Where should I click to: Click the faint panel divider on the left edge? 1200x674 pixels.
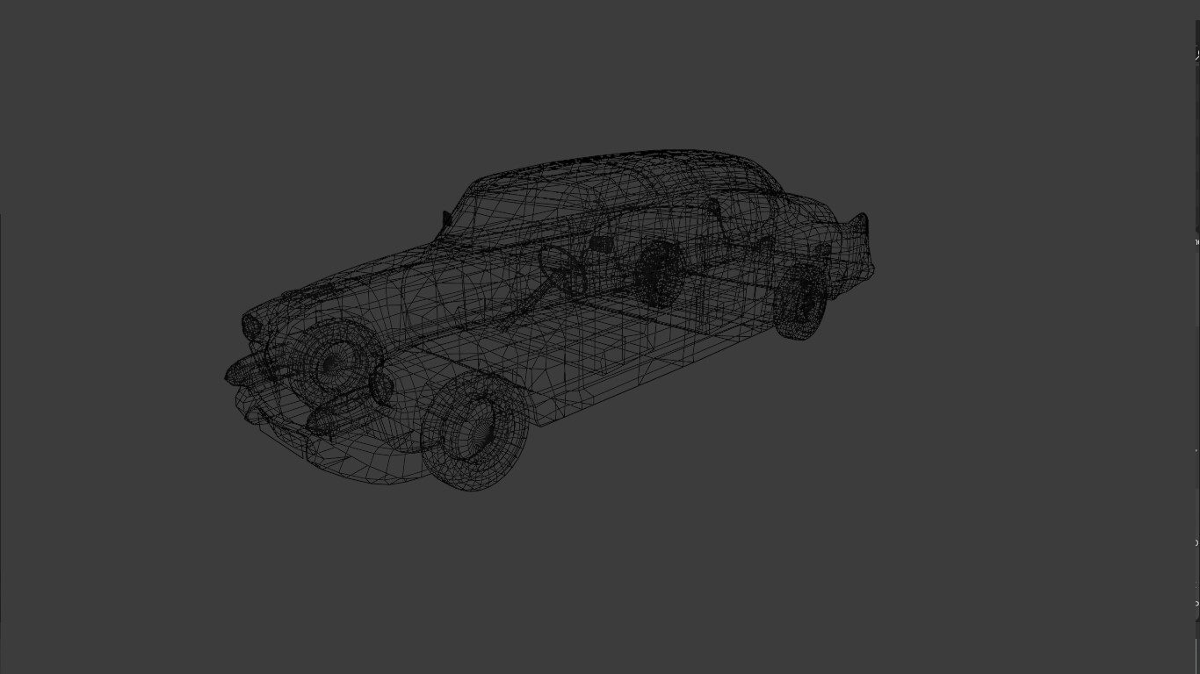coord(2,246)
